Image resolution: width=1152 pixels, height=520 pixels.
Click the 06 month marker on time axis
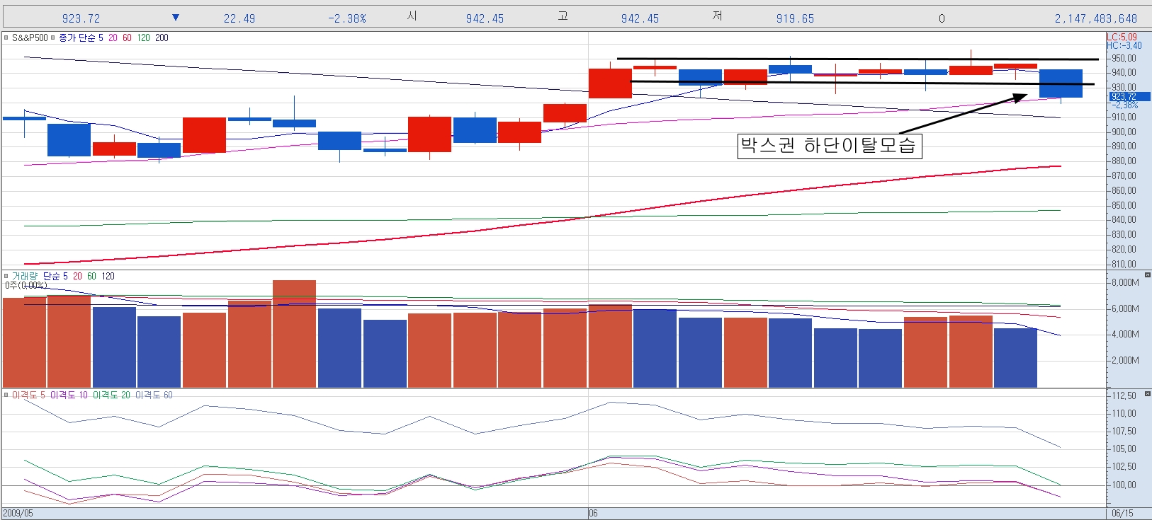point(593,513)
